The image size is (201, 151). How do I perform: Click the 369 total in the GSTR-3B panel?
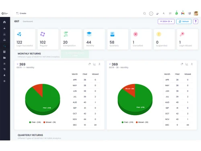click(115, 64)
